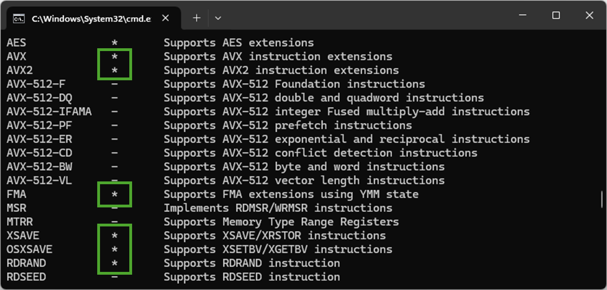Click "Implements RDMSR/WRMSR instructions" description
This screenshot has height=290, width=607.
tap(278, 208)
